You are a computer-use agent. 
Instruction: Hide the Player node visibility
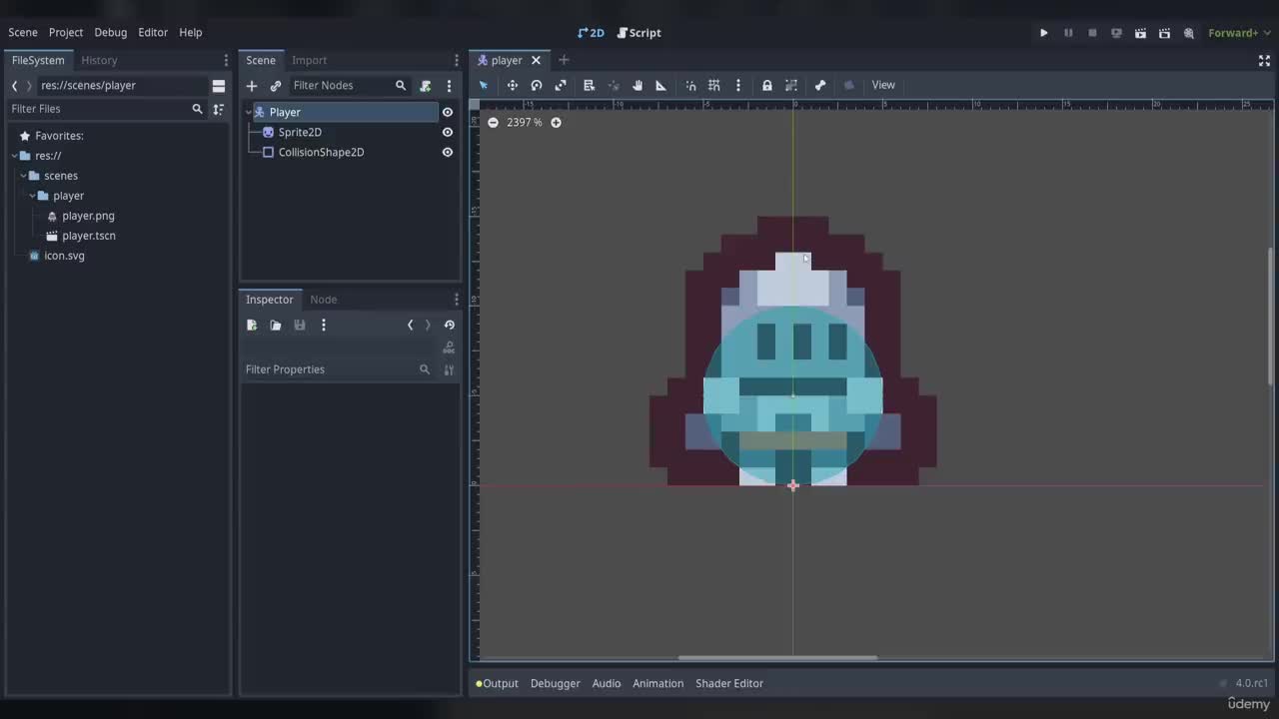click(x=448, y=112)
